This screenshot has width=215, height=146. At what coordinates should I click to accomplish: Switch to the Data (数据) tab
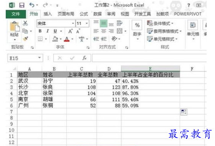(98, 14)
